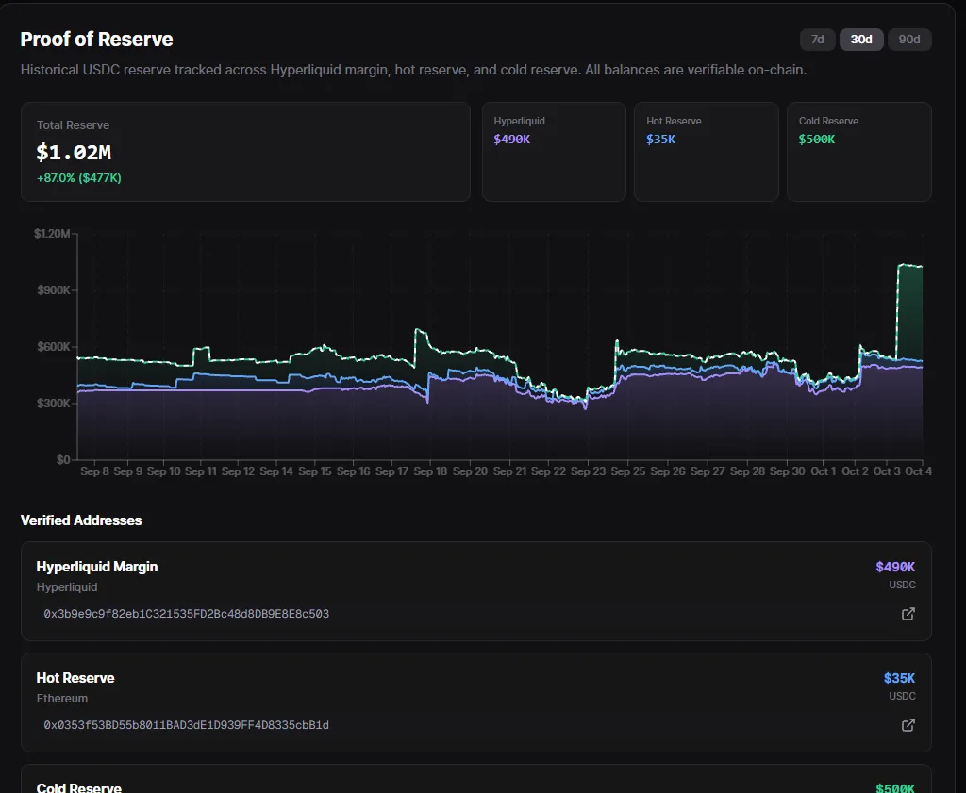Screen dimensions: 966x793
Task: Click the Sep 18 x-axis label
Action: tap(430, 471)
